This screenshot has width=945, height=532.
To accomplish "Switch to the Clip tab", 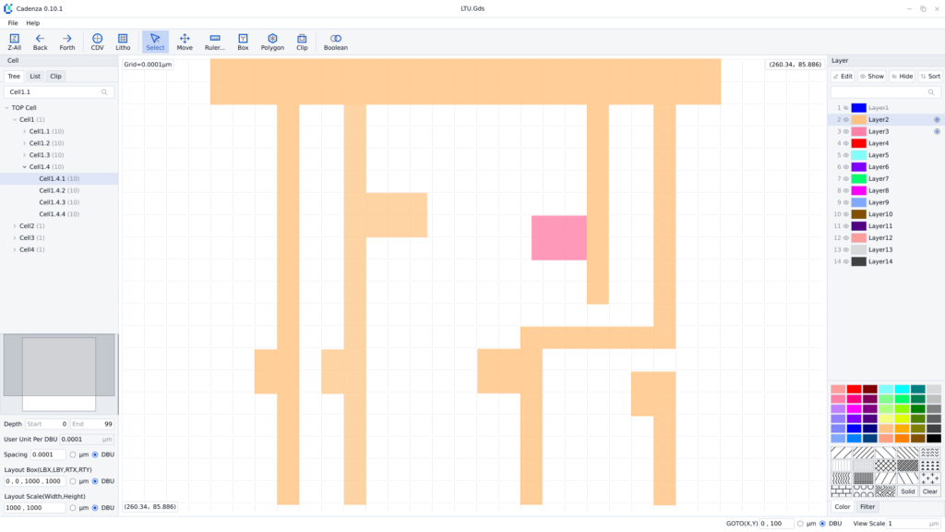I will pyautogui.click(x=56, y=76).
